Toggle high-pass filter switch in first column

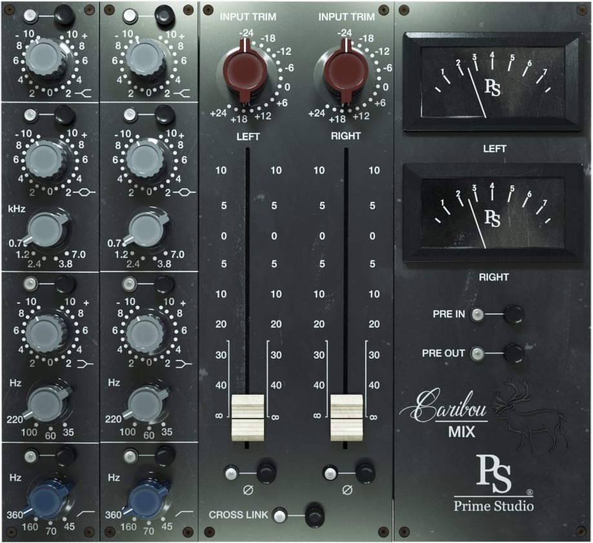(65, 457)
